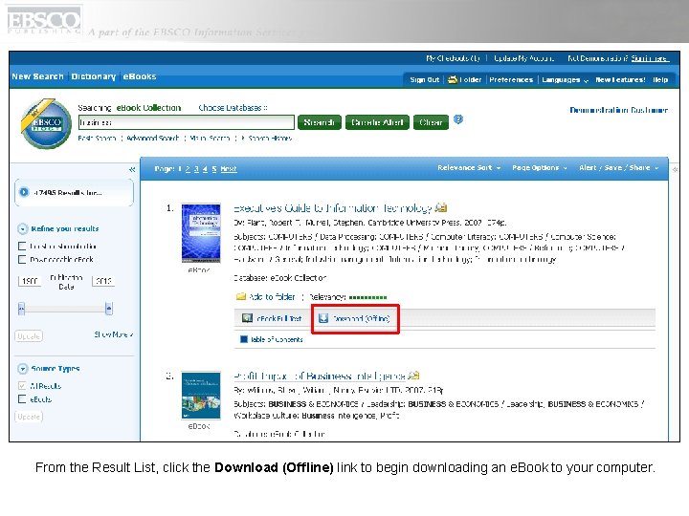Open eBooks in the top menu
This screenshot has height=516, width=689.
coord(140,76)
